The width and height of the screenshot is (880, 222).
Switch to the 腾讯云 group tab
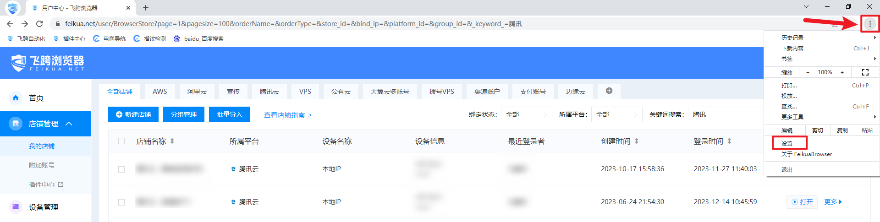pos(269,92)
